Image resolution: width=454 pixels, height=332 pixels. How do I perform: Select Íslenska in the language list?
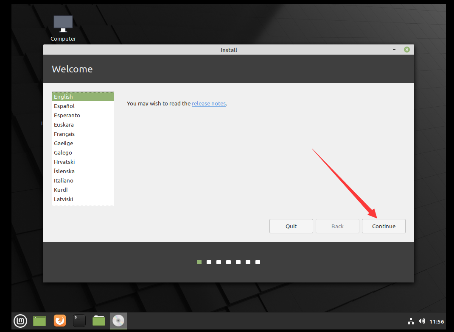83,172
